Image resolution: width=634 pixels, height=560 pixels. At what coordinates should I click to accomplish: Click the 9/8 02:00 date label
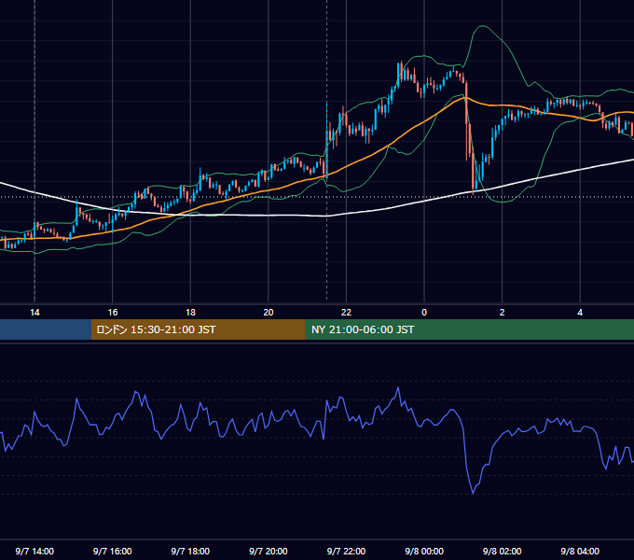[x=503, y=551]
